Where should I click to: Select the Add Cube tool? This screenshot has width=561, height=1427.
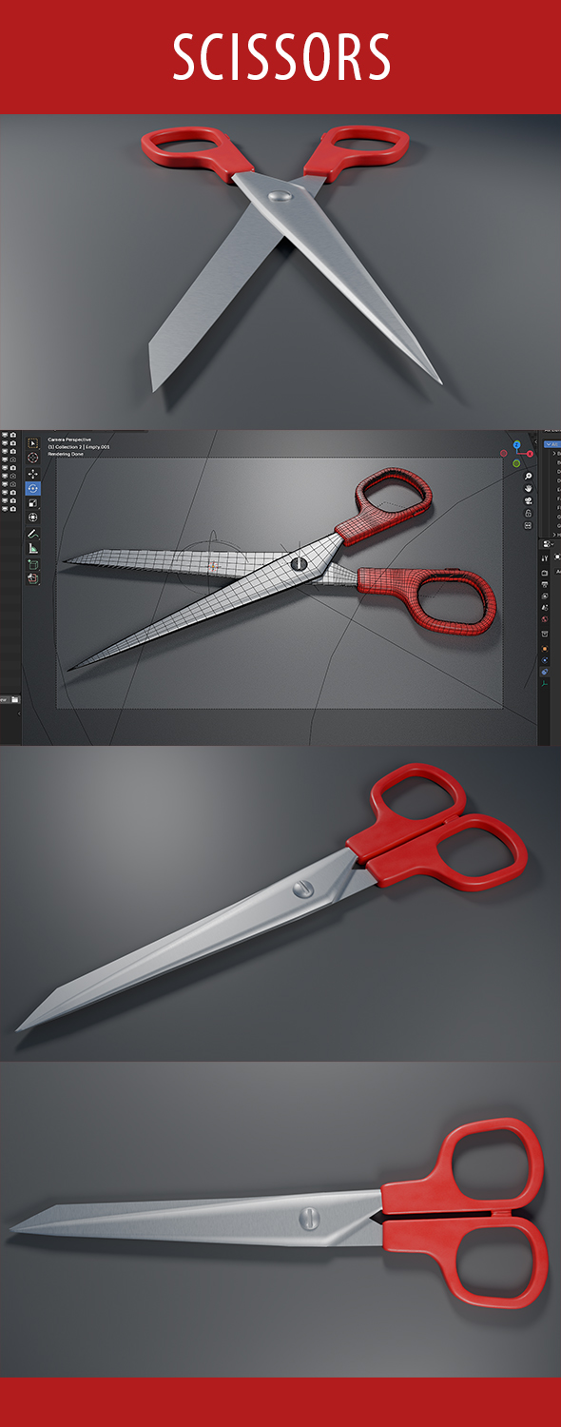(33, 564)
